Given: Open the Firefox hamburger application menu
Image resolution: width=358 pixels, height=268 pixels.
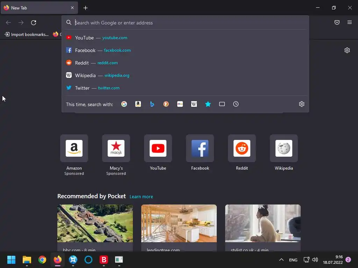Looking at the screenshot, I should [349, 22].
